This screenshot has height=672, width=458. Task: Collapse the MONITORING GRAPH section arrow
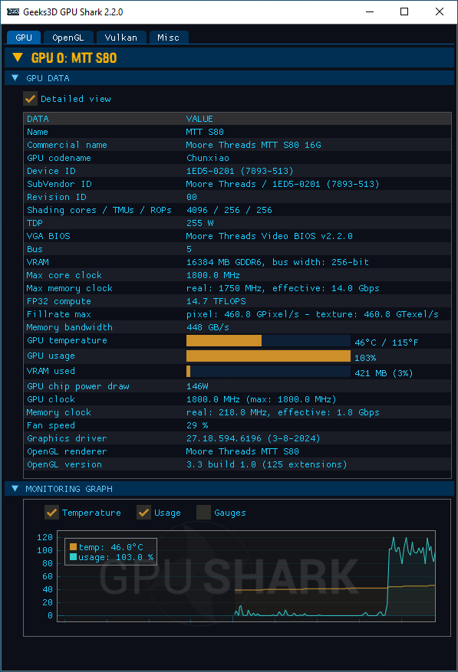(x=15, y=489)
